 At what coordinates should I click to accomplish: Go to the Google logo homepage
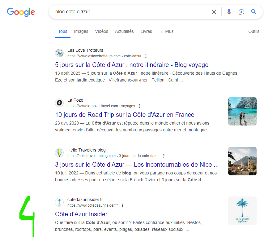(x=21, y=12)
